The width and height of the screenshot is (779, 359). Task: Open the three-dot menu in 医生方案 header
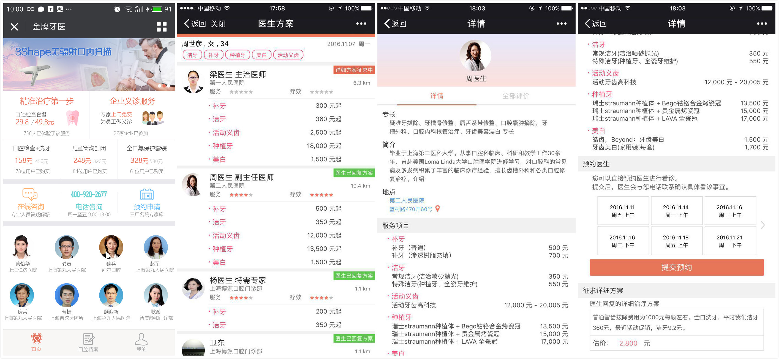coord(361,24)
